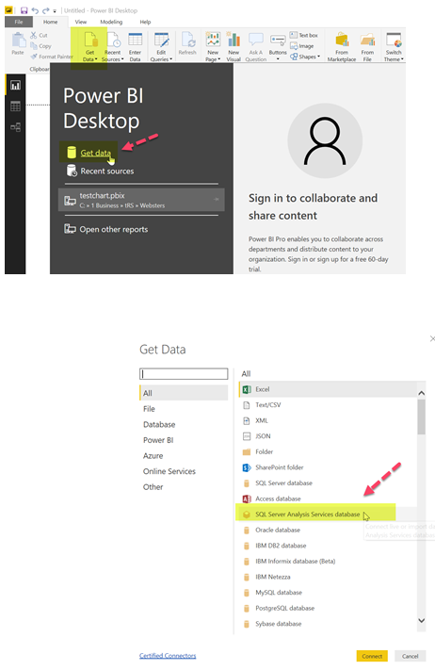Click the New Visual chart icon
Viewport: 435px width, 670px height.
(234, 40)
